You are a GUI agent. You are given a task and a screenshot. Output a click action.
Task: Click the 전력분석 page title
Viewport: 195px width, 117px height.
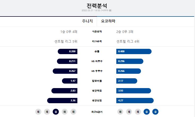[x=97, y=6]
